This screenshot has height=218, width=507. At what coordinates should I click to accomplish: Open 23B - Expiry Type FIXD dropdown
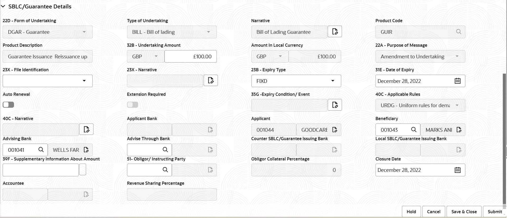[296, 81]
